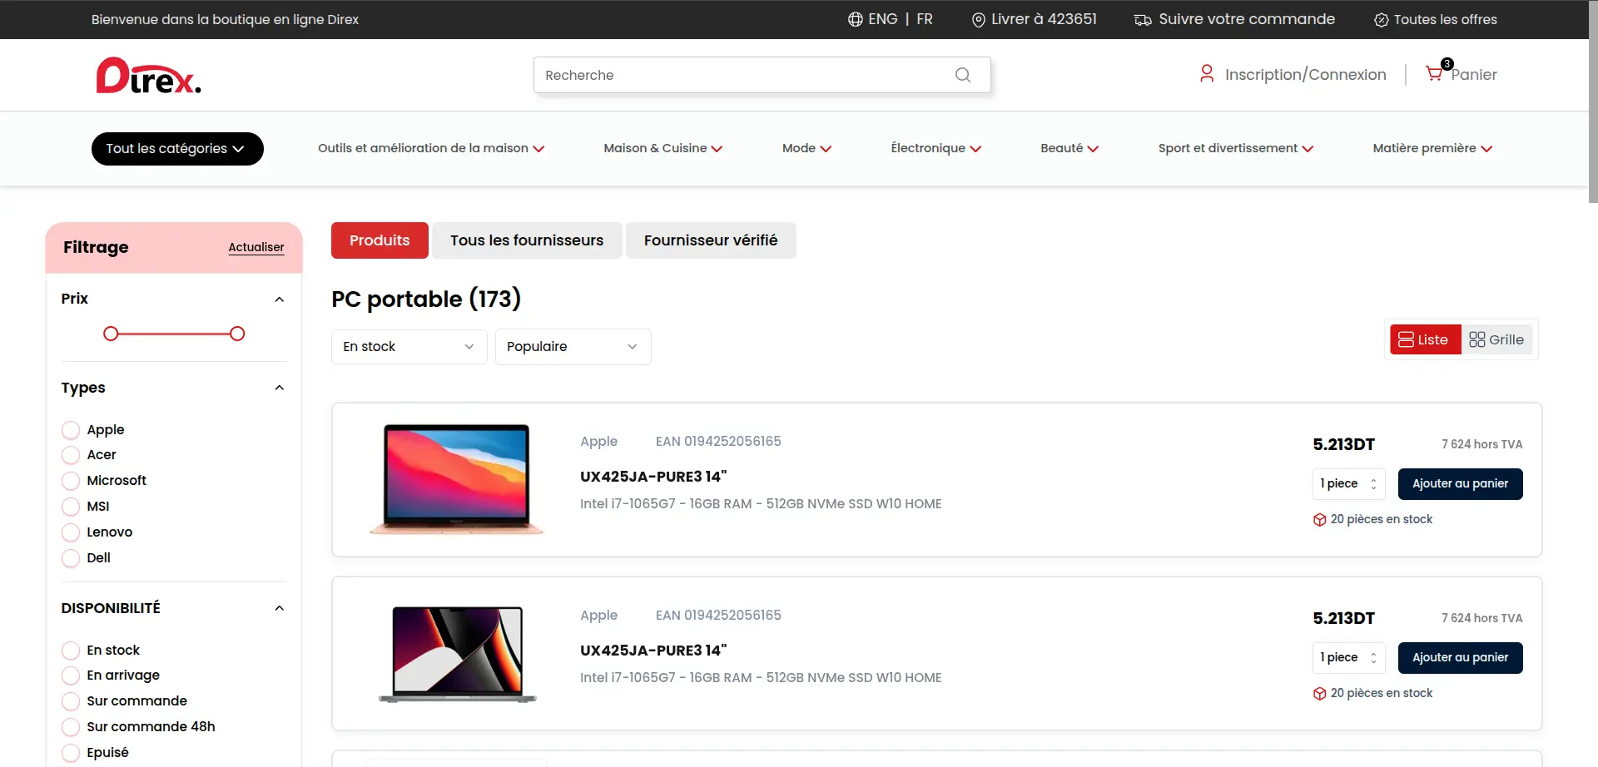Screen dimensions: 1598x767
Task: Click the Direx logo
Action: [x=148, y=76]
